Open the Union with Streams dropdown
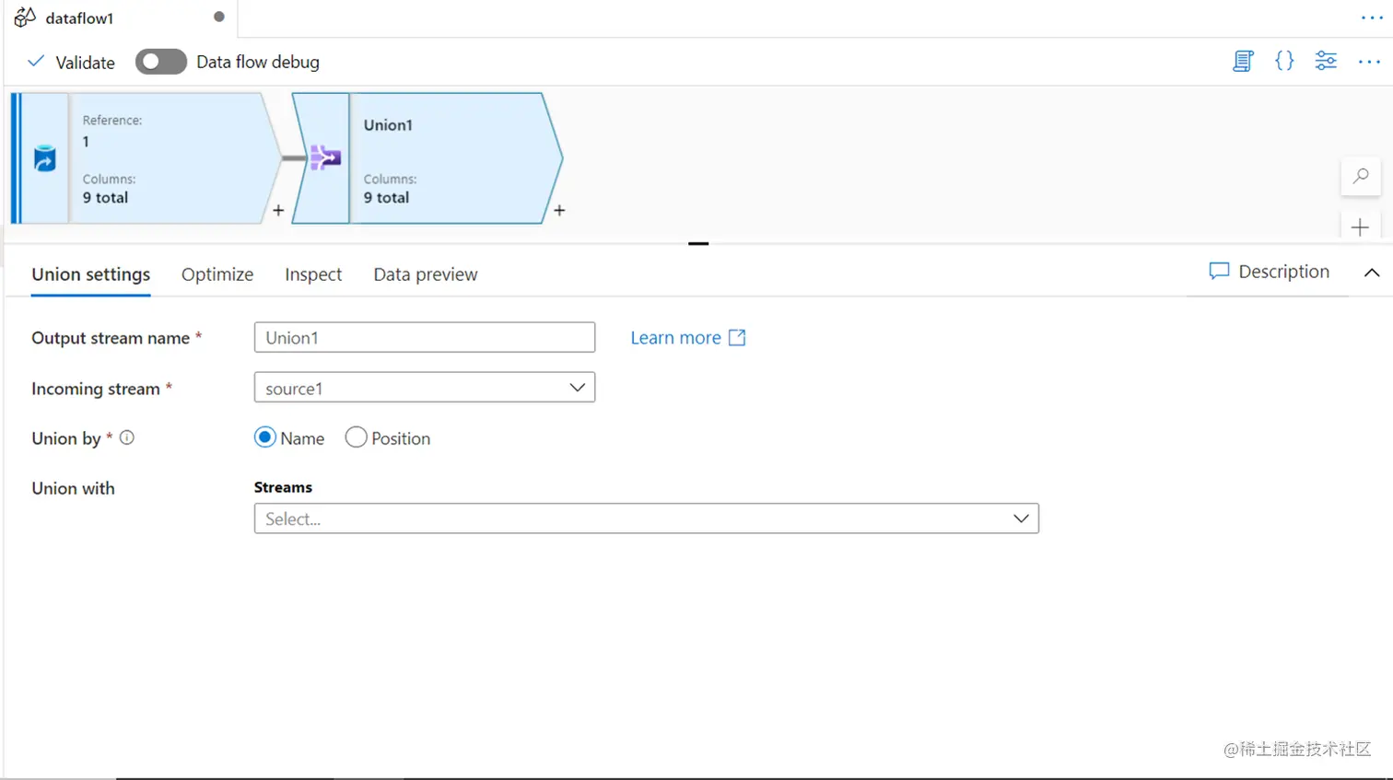 pos(647,518)
